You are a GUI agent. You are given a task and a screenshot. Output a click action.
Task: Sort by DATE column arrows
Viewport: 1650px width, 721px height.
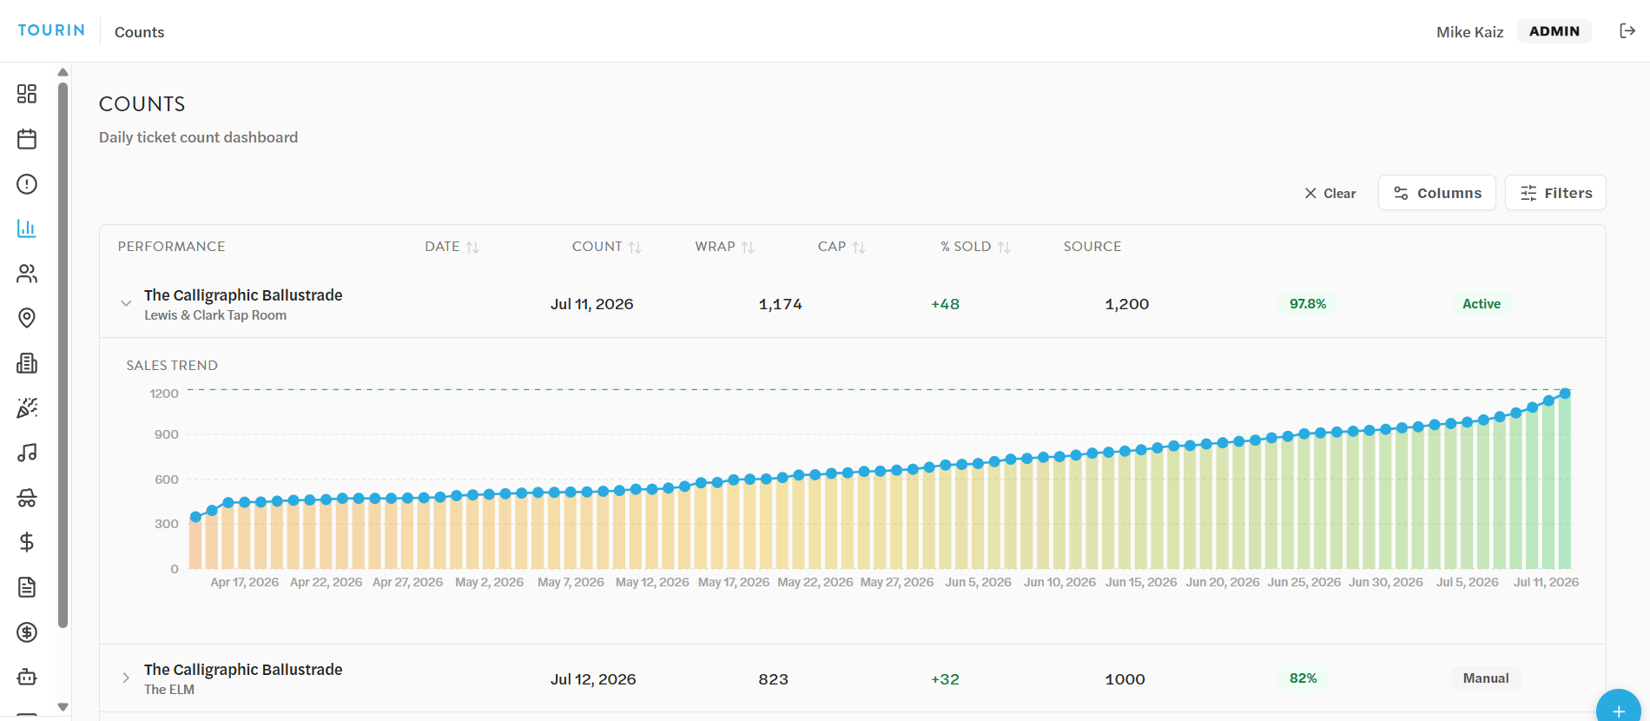(x=472, y=248)
